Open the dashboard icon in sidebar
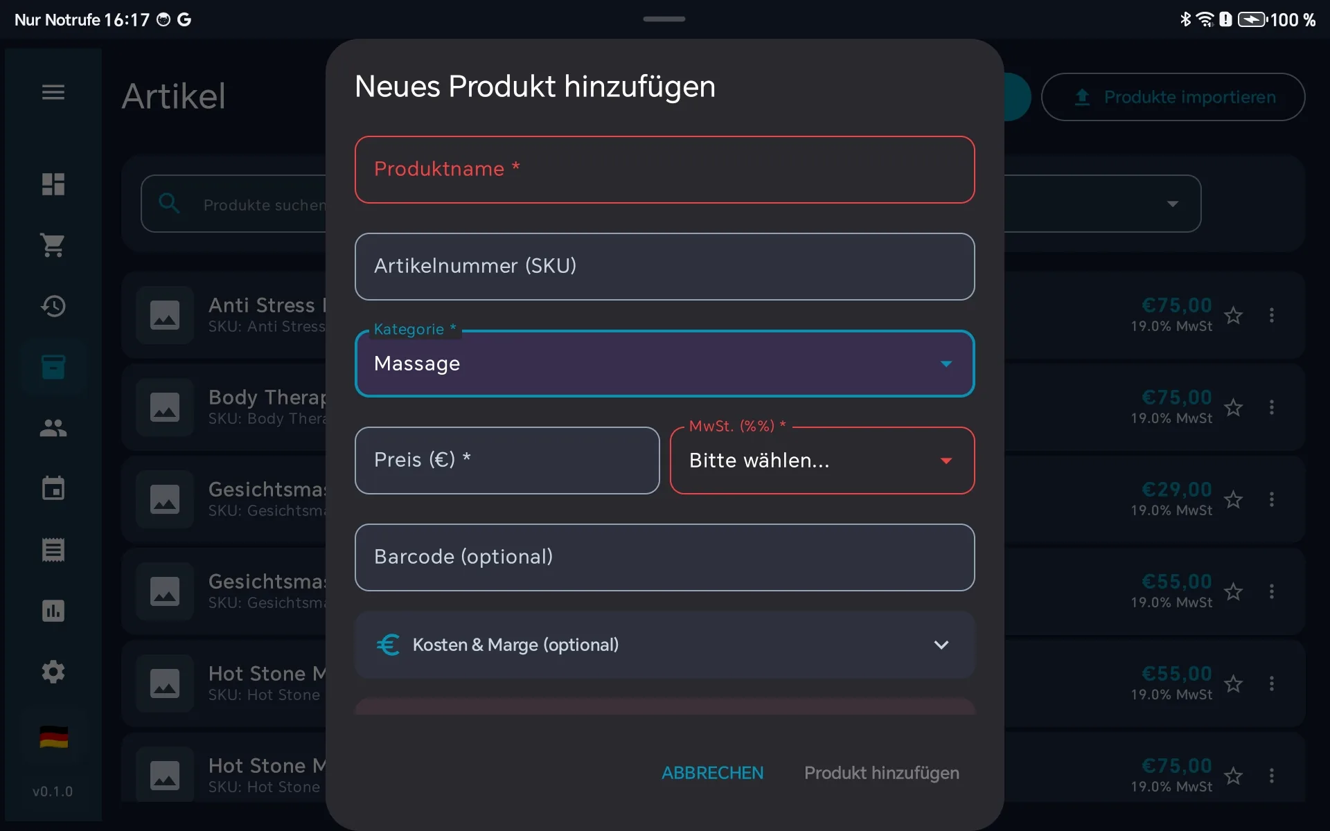Viewport: 1330px width, 831px height. pyautogui.click(x=53, y=184)
